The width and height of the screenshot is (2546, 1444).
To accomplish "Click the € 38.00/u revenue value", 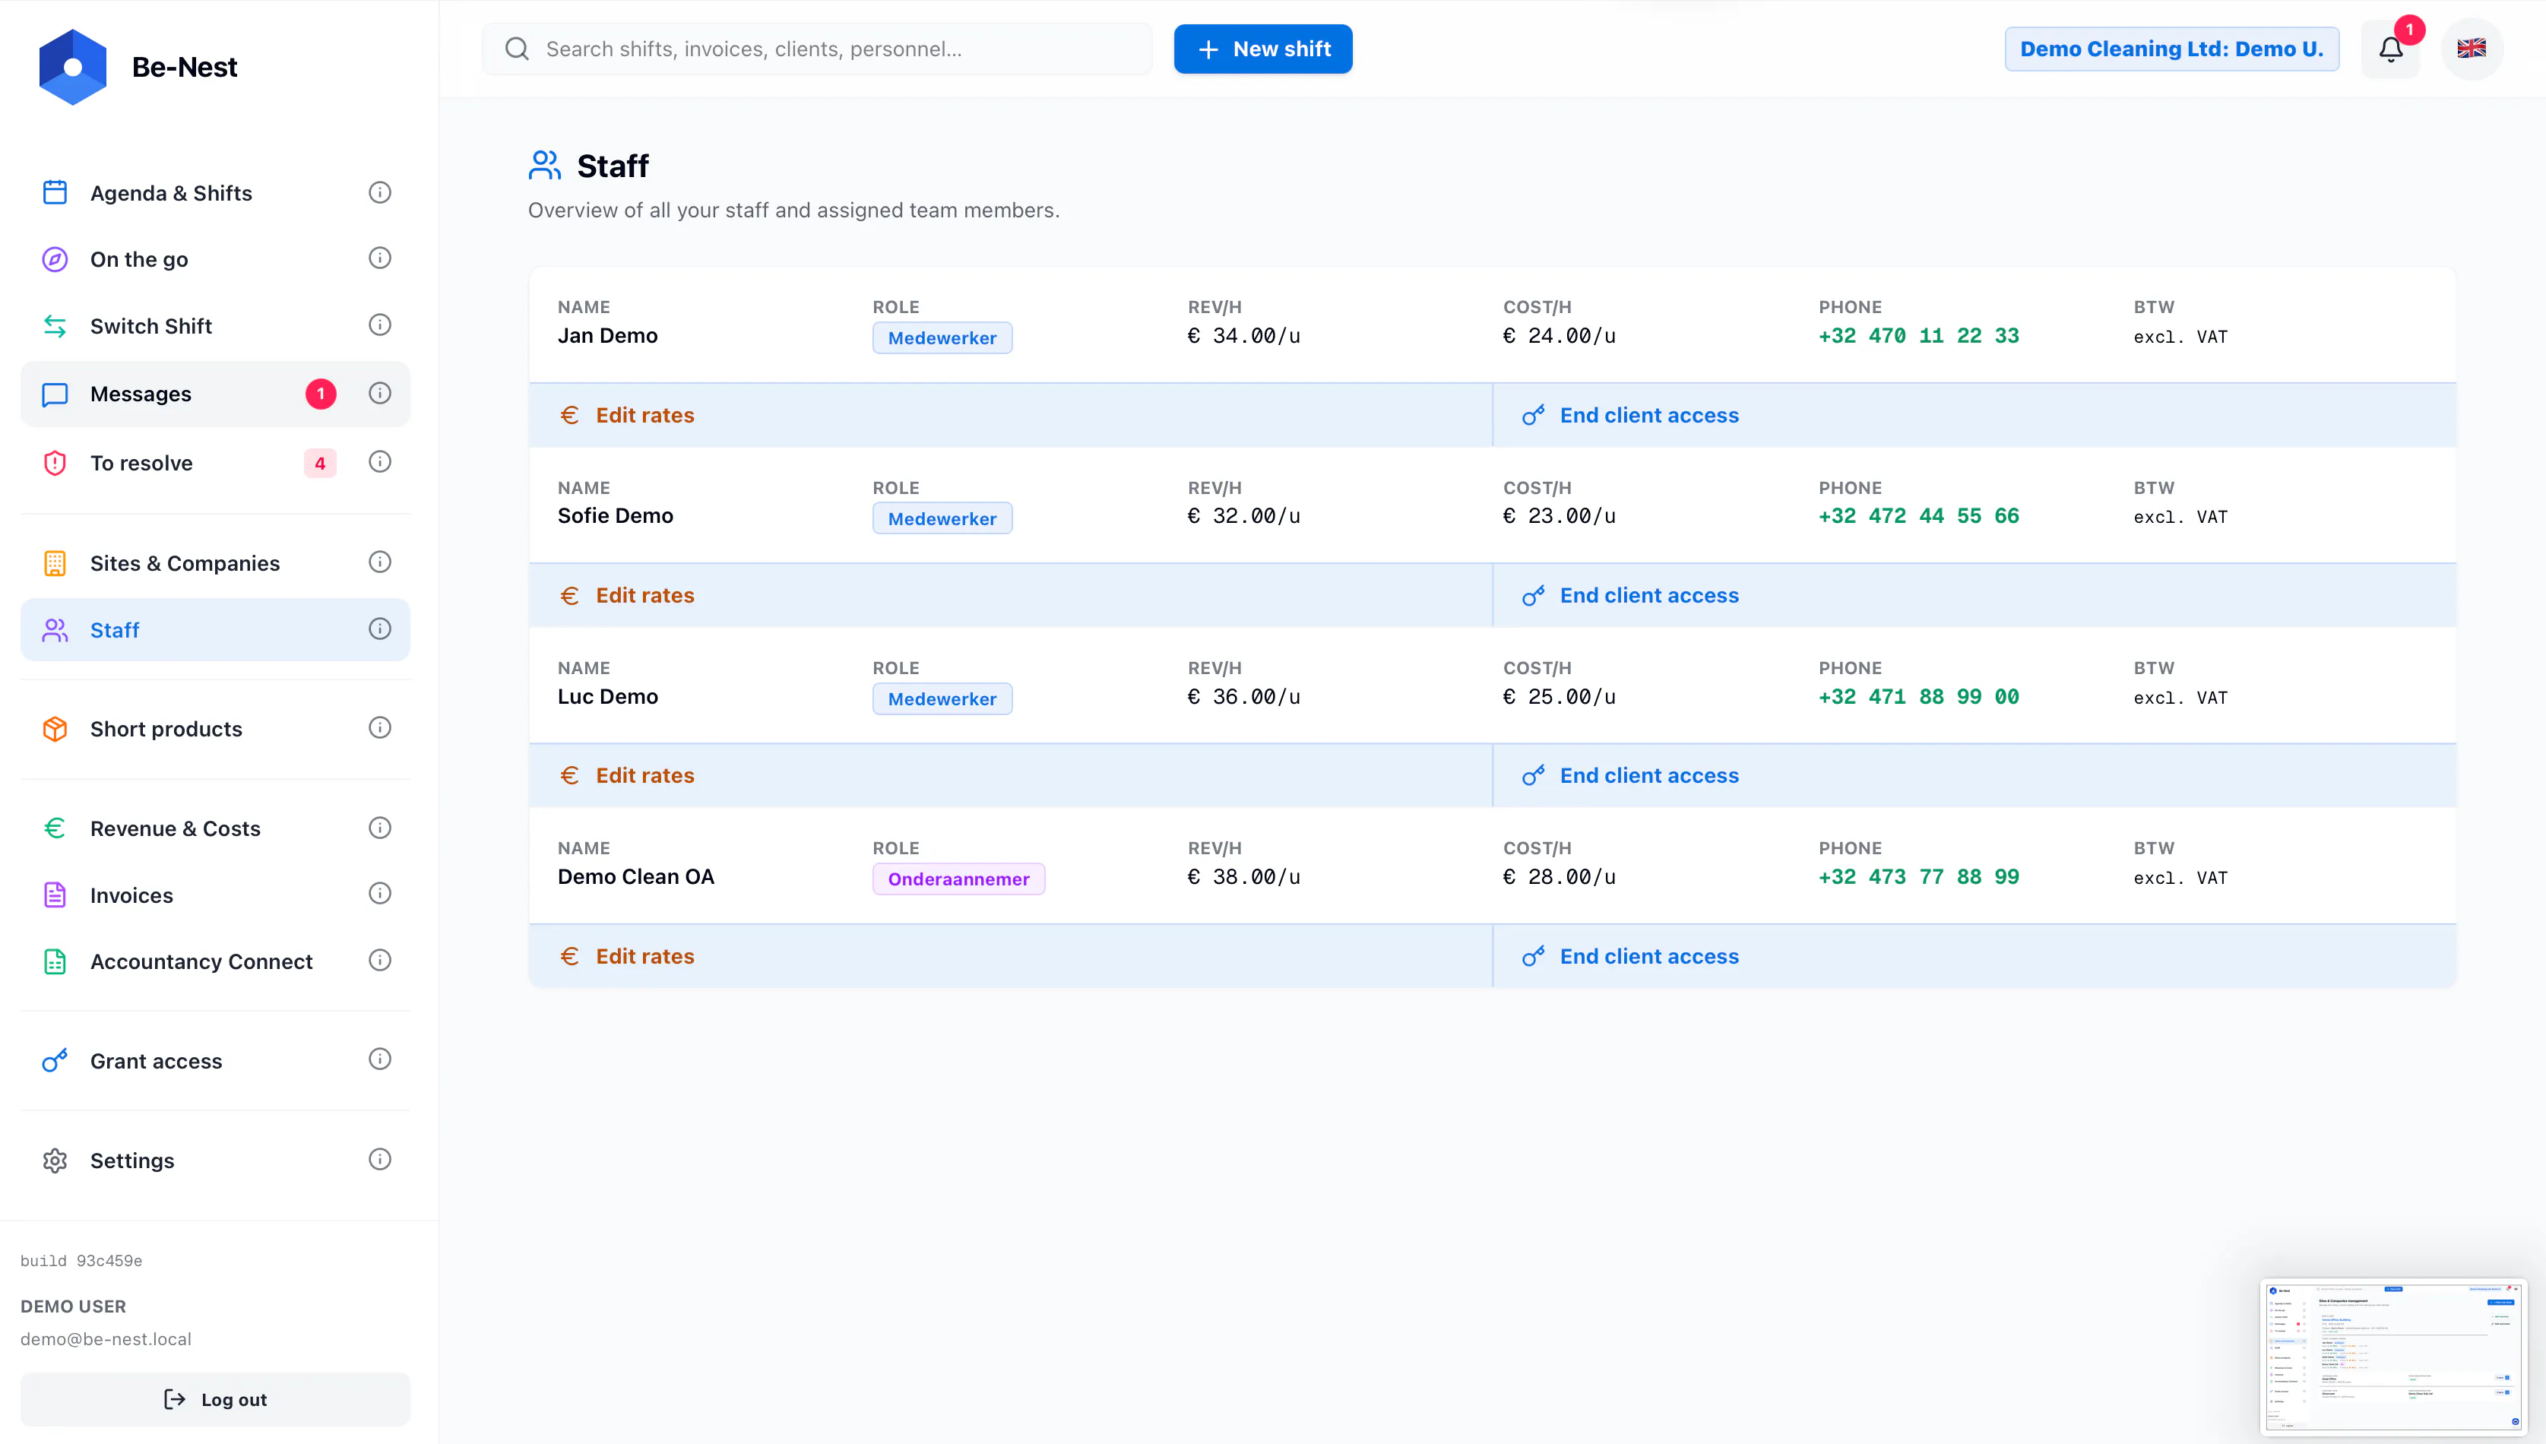I will (1244, 878).
